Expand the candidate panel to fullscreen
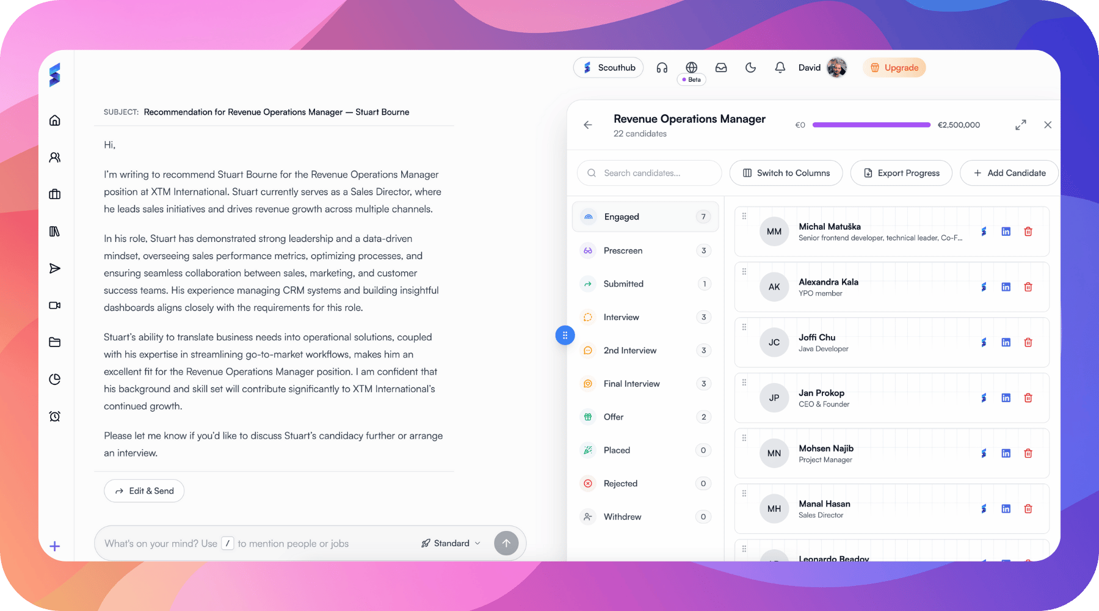The height and width of the screenshot is (611, 1099). [1020, 125]
